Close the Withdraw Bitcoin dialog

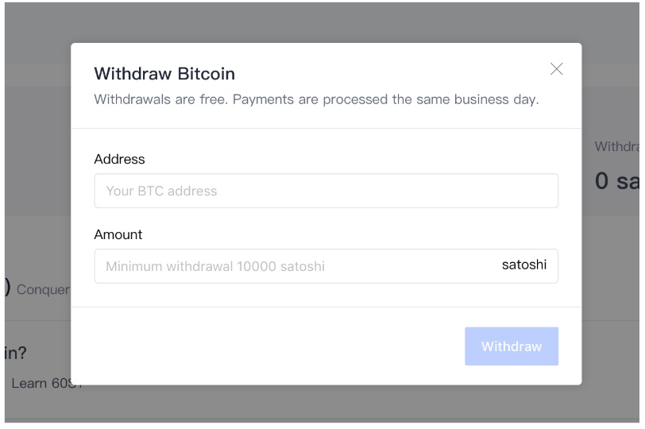557,69
